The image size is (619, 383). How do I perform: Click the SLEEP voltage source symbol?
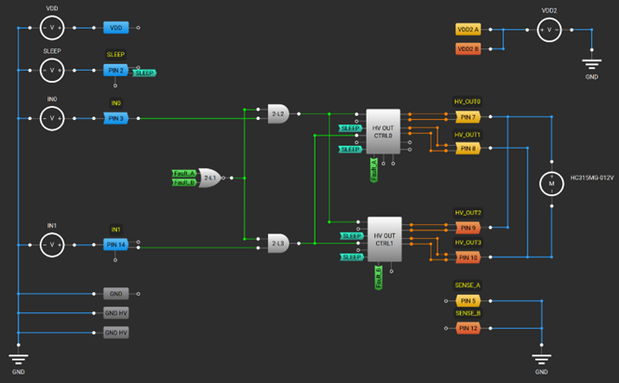click(52, 70)
